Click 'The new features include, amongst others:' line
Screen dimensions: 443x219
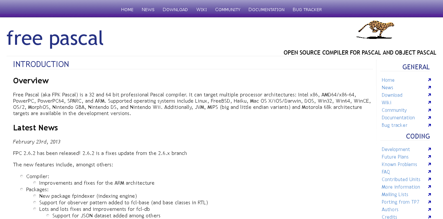(63, 165)
